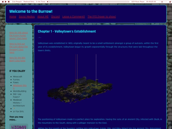Click the 'Medieval History / Architecture' list item

click(19, 103)
